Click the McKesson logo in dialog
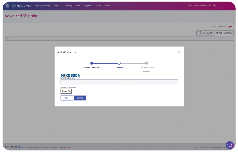Screen dimensions: 238x152 pyautogui.click(x=71, y=75)
